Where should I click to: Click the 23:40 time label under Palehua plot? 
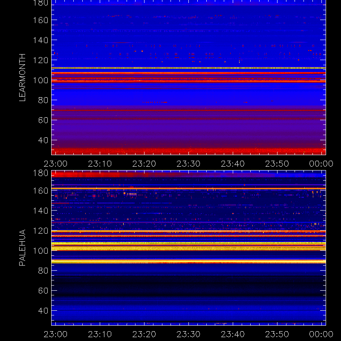click(x=233, y=334)
